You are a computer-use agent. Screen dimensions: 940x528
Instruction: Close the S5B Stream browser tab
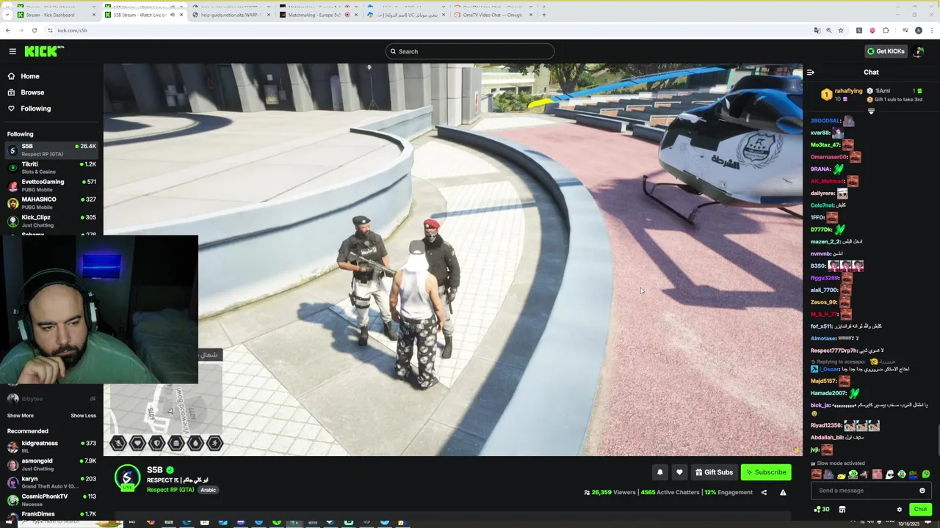click(181, 15)
